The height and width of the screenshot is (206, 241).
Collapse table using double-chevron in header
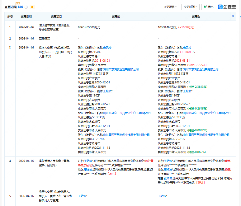[x=233, y=16]
